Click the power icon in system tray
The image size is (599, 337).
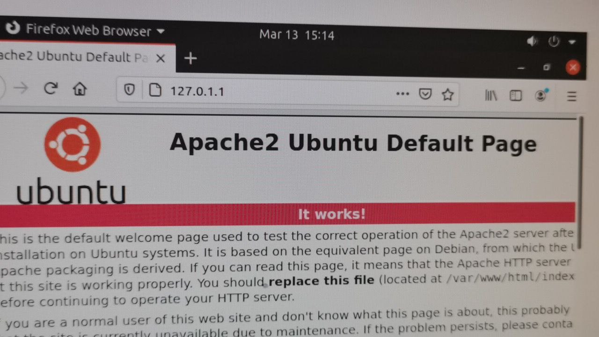pyautogui.click(x=554, y=41)
